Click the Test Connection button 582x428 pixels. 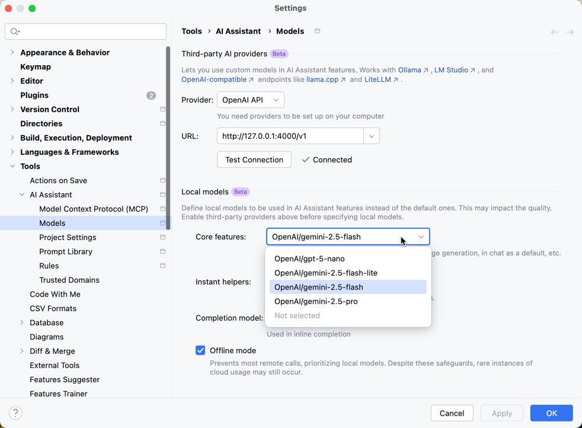[x=254, y=159]
